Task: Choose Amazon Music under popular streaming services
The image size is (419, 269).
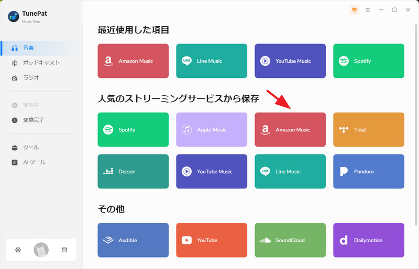Action: [x=290, y=130]
